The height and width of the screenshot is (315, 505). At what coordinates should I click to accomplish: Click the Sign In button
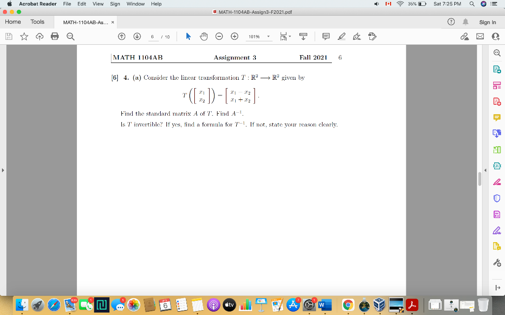[x=487, y=22]
